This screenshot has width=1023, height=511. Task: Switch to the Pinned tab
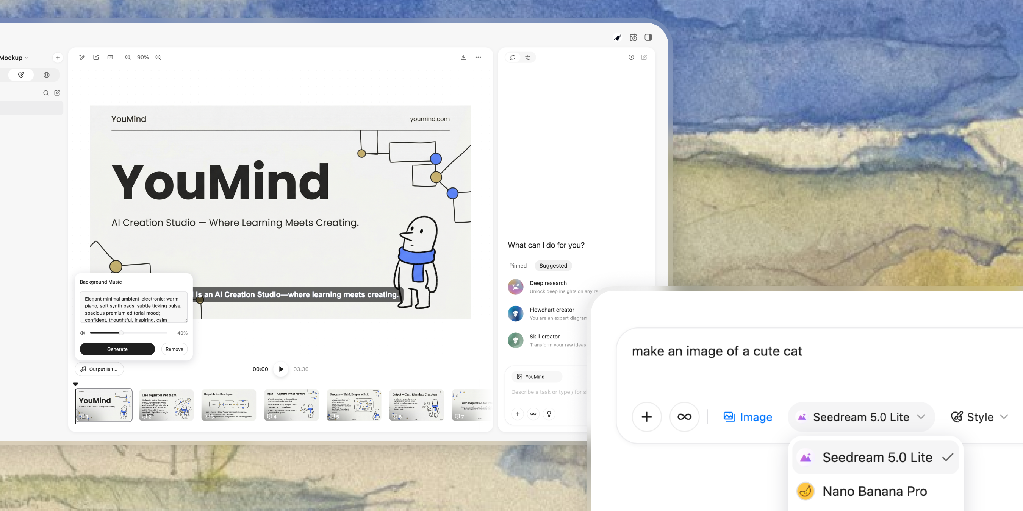pos(518,266)
